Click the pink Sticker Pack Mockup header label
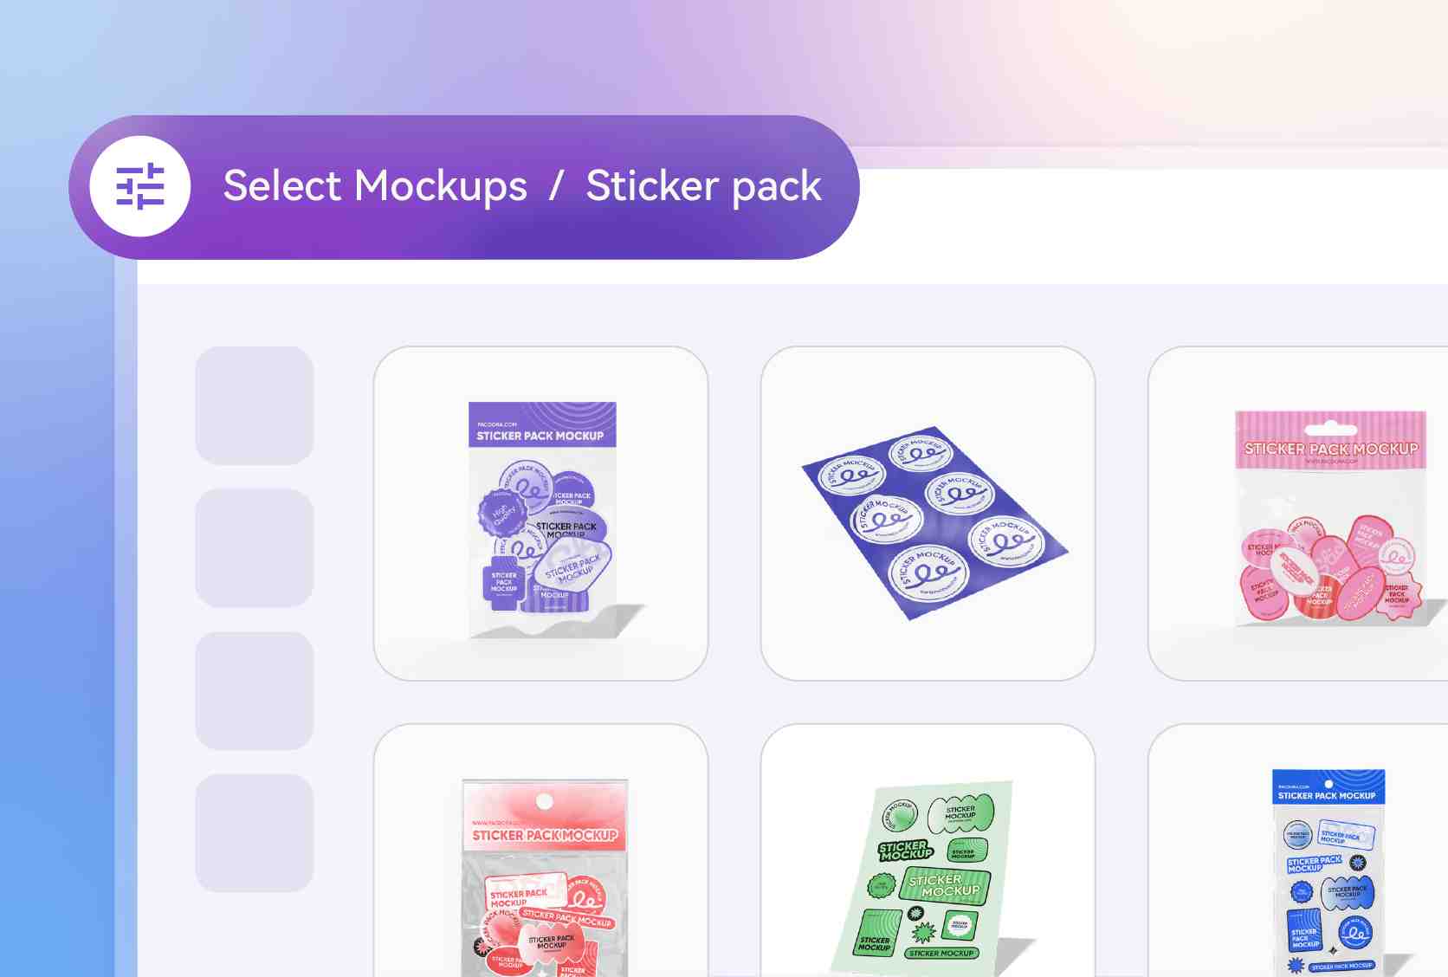This screenshot has height=977, width=1448. [1331, 449]
